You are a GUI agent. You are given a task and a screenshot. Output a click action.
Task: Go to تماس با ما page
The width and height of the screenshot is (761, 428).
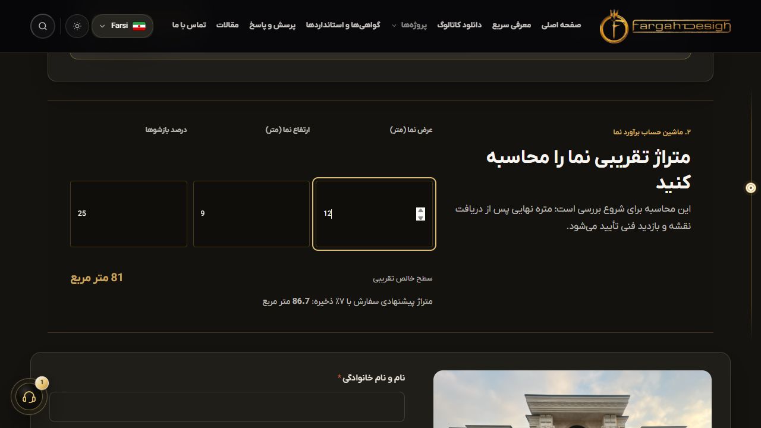point(189,26)
